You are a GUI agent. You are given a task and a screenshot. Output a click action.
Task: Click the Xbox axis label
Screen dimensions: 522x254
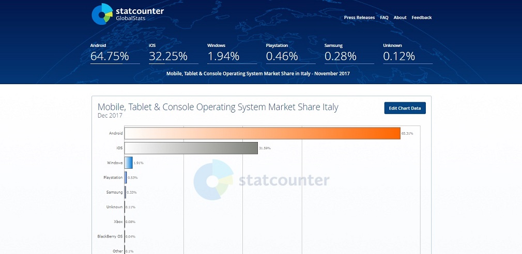tap(118, 221)
